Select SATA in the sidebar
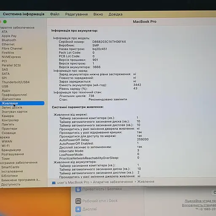The width and height of the screenshot is (216, 216). (x=5, y=74)
